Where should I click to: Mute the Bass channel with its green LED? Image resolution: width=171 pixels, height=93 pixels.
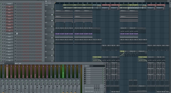tap(1, 13)
